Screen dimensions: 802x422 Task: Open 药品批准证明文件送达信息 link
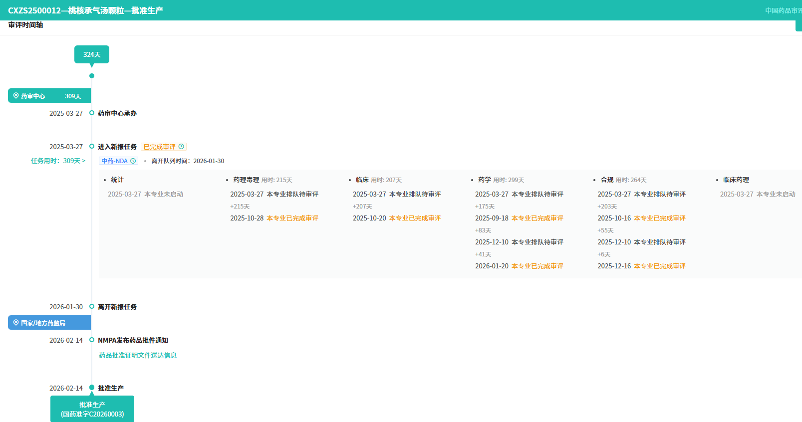(x=138, y=355)
